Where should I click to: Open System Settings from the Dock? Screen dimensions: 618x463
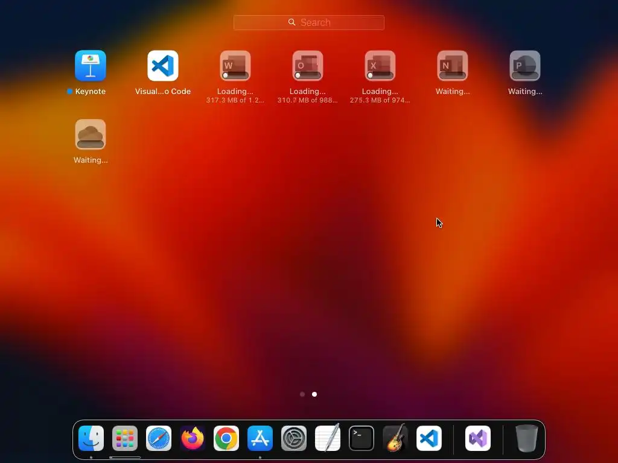294,438
